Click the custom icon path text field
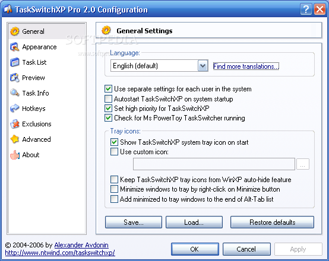This screenshot has height=261, width=329. (214, 164)
